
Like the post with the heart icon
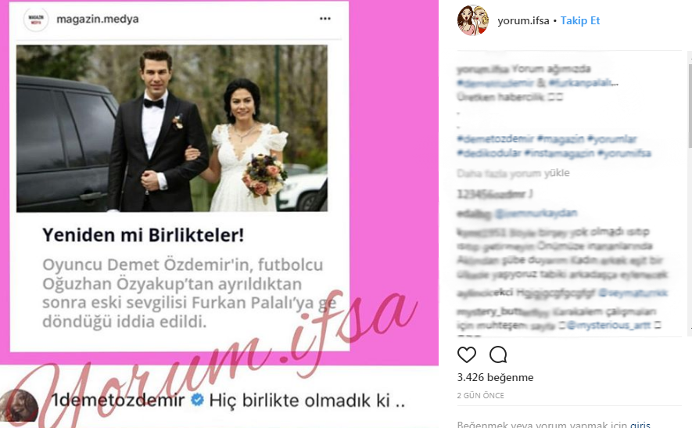(467, 354)
